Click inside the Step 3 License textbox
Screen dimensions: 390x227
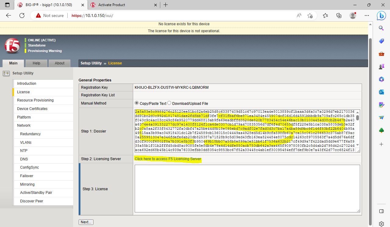tap(247, 188)
